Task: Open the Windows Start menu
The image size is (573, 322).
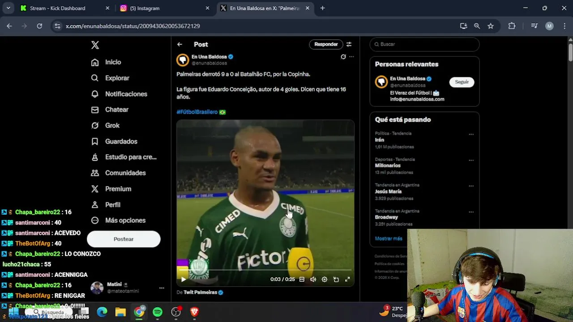Action: pyautogui.click(x=13, y=312)
